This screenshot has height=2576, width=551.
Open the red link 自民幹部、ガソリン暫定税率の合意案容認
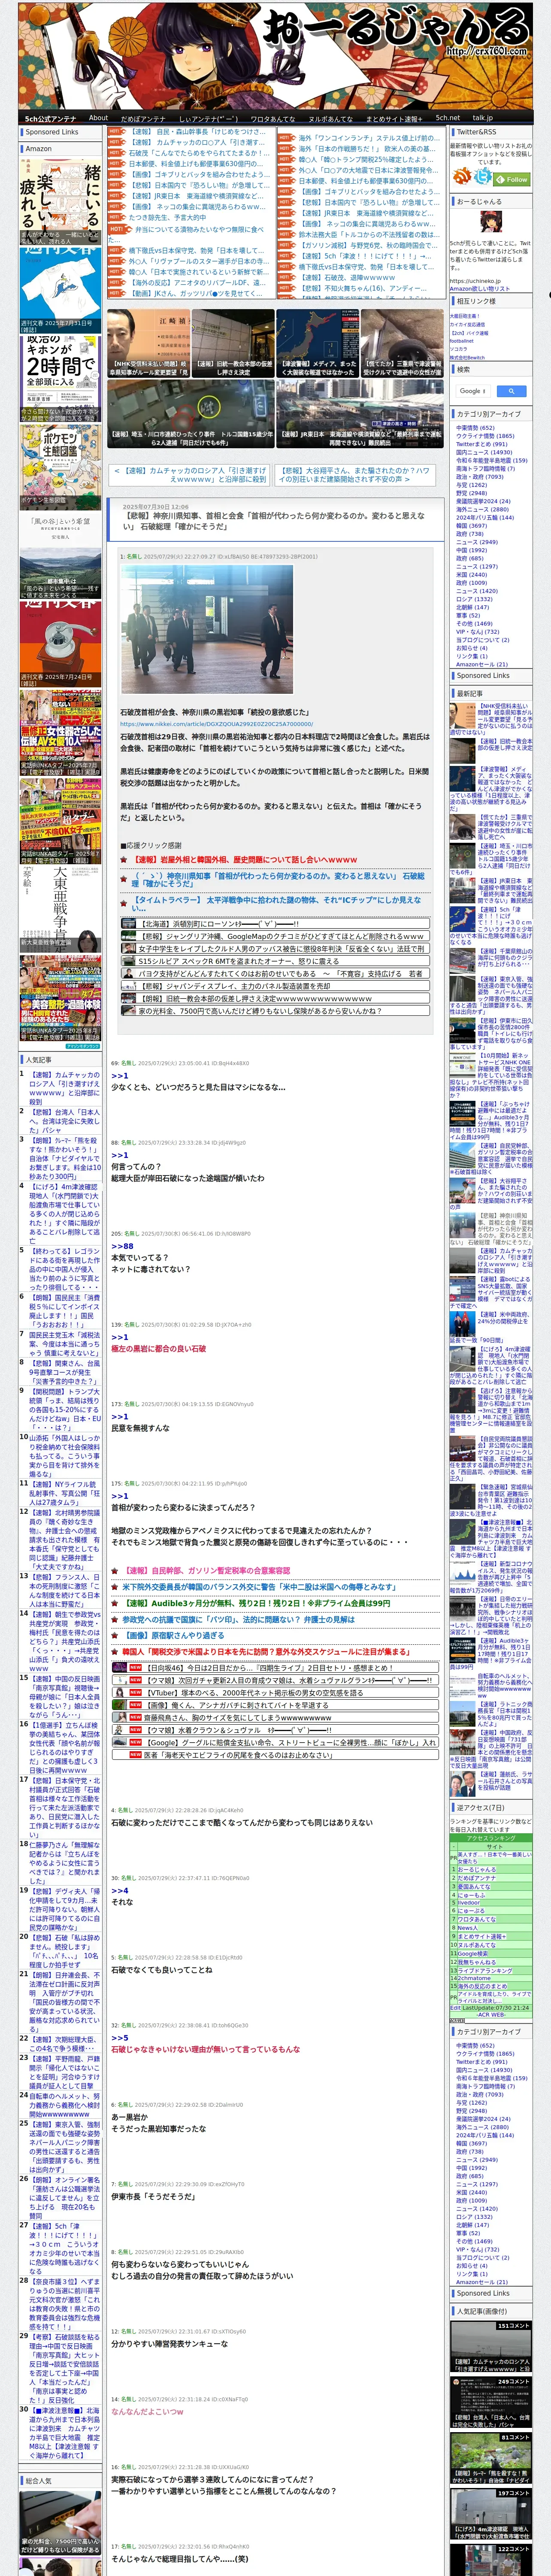206,1571
